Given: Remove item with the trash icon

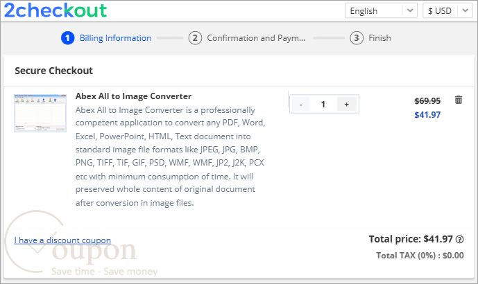Looking at the screenshot, I should tap(459, 100).
